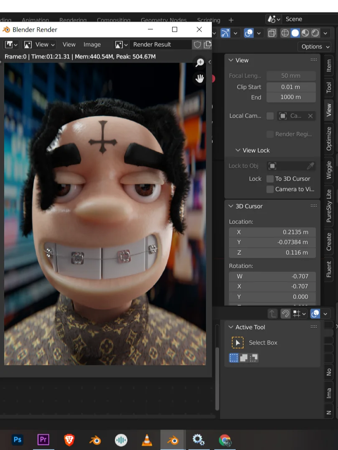
Task: Open the Fluent sidebar tab
Action: [329, 269]
